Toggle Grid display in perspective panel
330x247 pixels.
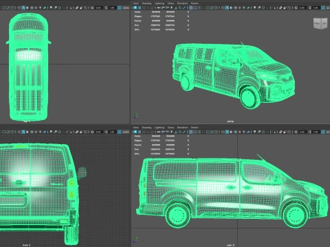[x=191, y=8]
